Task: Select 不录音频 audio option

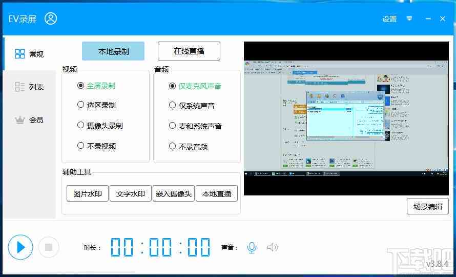Action: point(188,146)
